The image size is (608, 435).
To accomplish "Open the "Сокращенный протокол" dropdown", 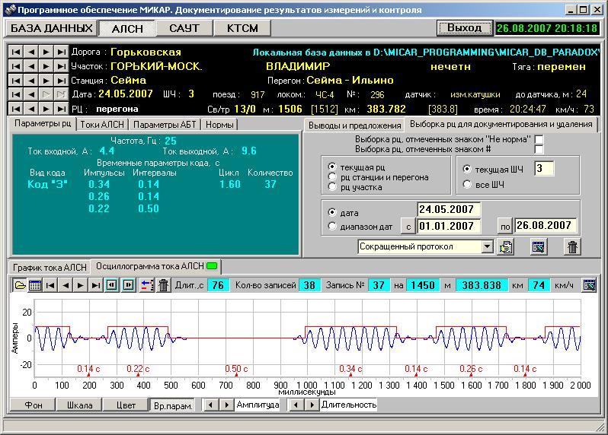I will pos(488,246).
